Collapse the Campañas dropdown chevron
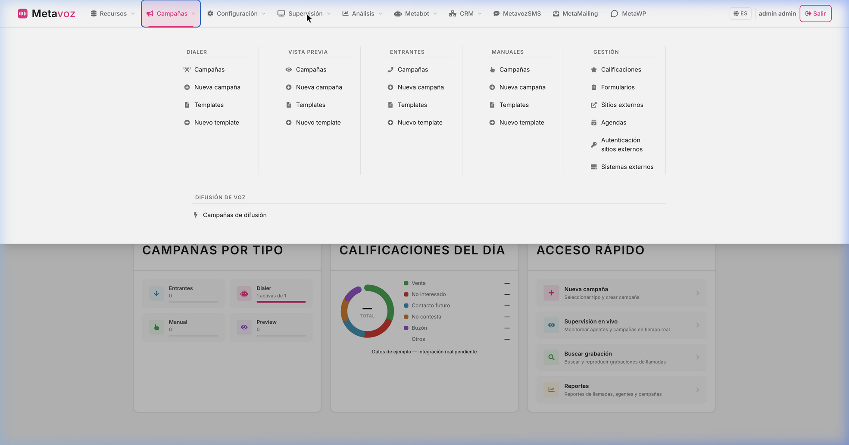The image size is (849, 445). coord(194,14)
